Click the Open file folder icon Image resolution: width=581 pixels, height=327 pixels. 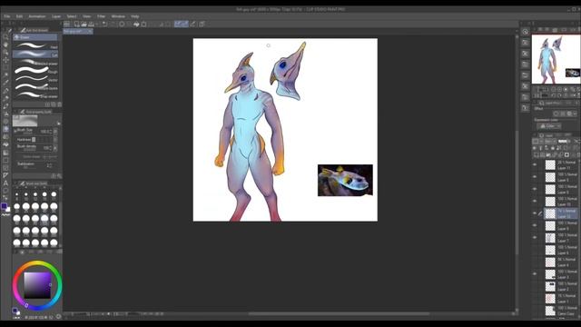pyautogui.click(x=84, y=25)
